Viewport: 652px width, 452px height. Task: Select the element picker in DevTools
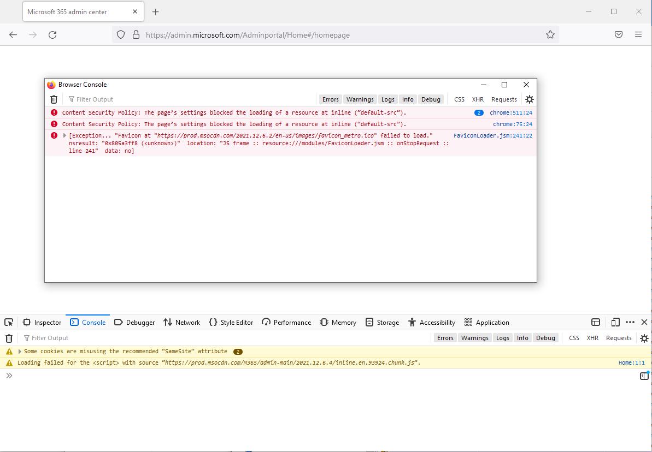(8, 322)
